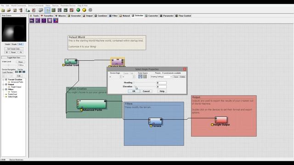
Task: Click the gray circle toolbar icon
Action: click(90, 10)
